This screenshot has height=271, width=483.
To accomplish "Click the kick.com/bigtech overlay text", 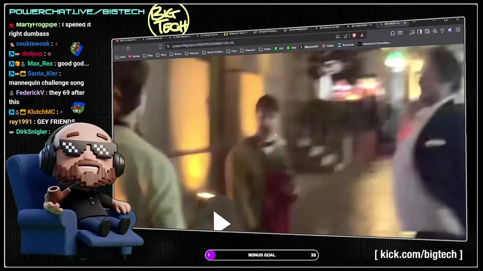I will [418, 254].
